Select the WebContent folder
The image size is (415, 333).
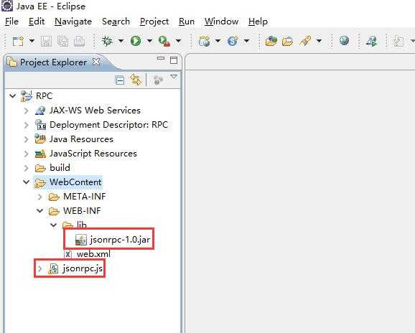point(75,182)
